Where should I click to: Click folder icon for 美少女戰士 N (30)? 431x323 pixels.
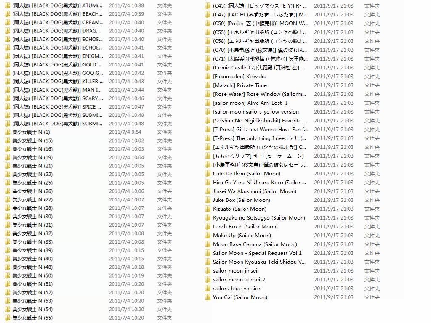7,217
